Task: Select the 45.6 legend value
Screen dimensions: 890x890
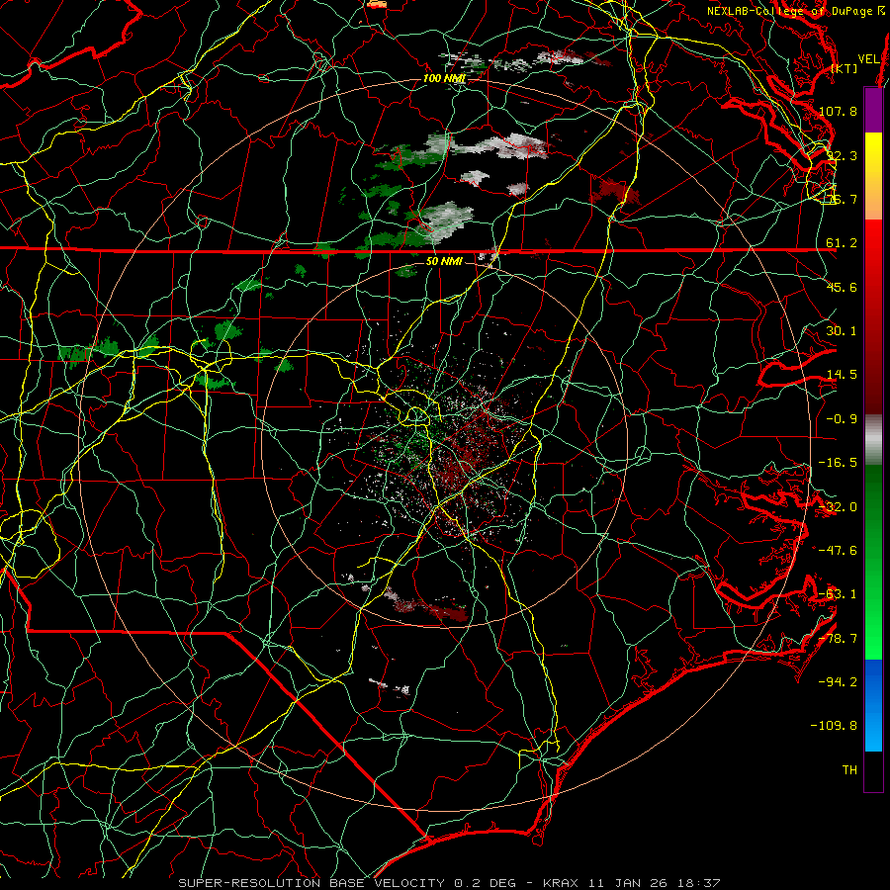Action: (x=842, y=287)
